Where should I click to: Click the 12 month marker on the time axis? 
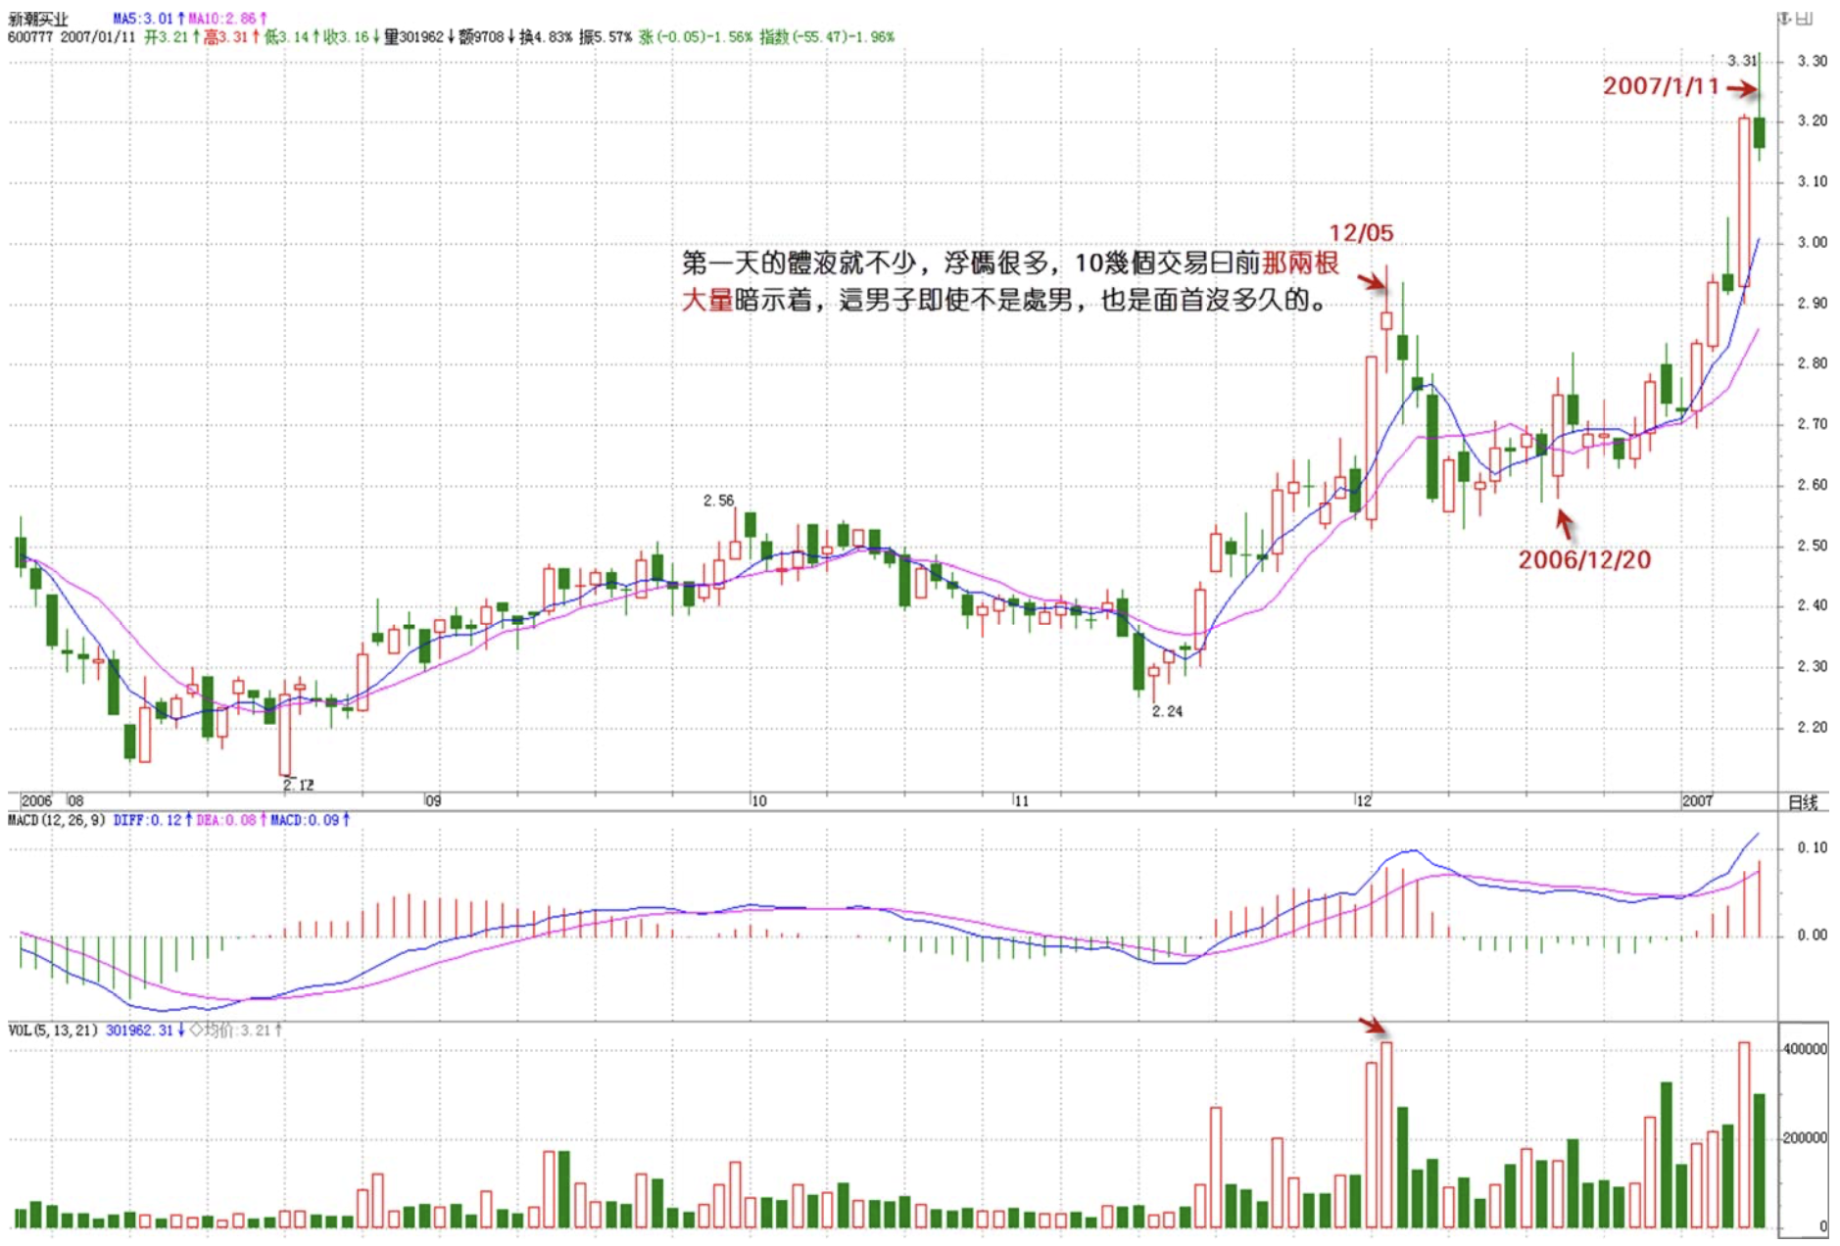(x=1363, y=800)
